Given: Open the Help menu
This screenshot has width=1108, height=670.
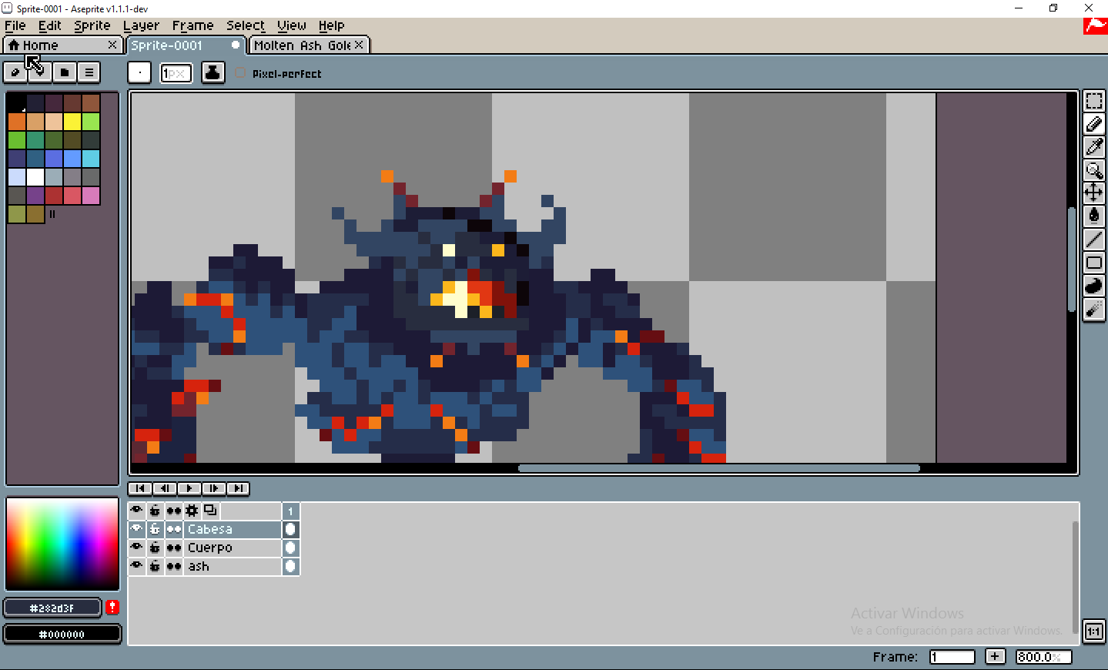Looking at the screenshot, I should (x=331, y=25).
